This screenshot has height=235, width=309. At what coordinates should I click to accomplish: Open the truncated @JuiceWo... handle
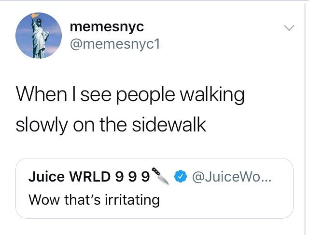click(232, 177)
